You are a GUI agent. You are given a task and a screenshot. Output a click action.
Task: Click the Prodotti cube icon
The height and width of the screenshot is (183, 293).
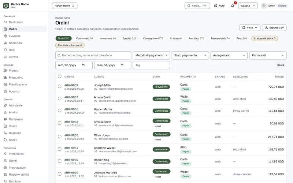pos(5,71)
